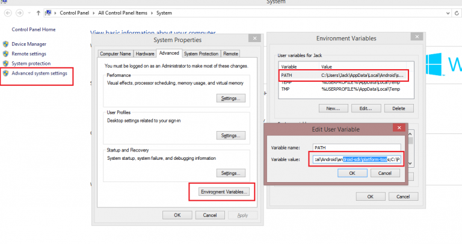Click OK in Edit User Variable dialog
The width and height of the screenshot is (462, 244).
[352, 172]
